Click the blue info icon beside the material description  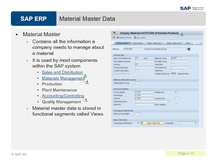click(x=189, y=49)
